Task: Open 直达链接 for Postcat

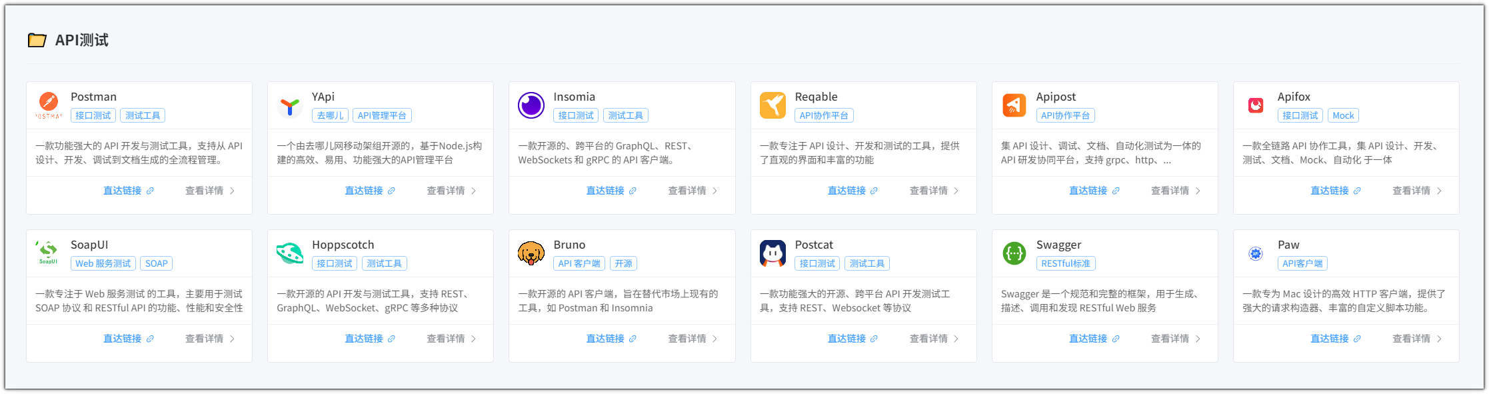Action: [x=852, y=339]
